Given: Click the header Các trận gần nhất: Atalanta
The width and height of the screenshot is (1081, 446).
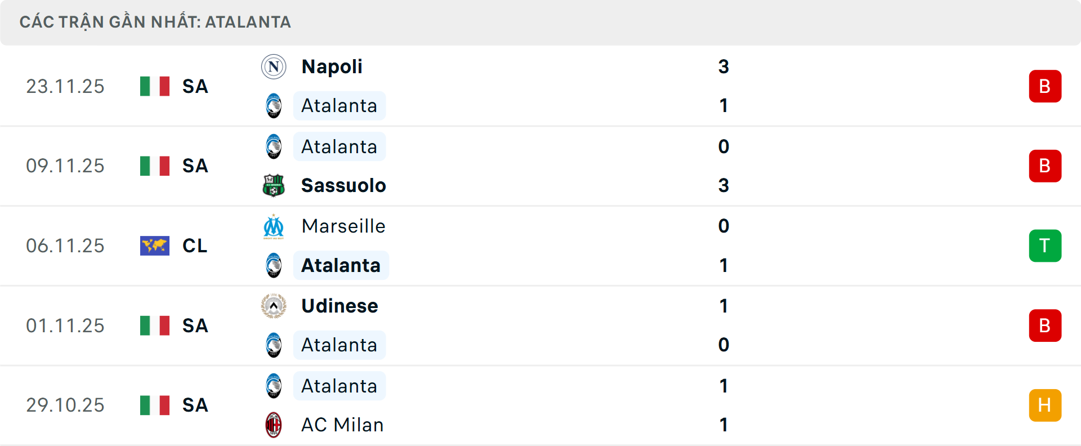Looking at the screenshot, I should [155, 22].
